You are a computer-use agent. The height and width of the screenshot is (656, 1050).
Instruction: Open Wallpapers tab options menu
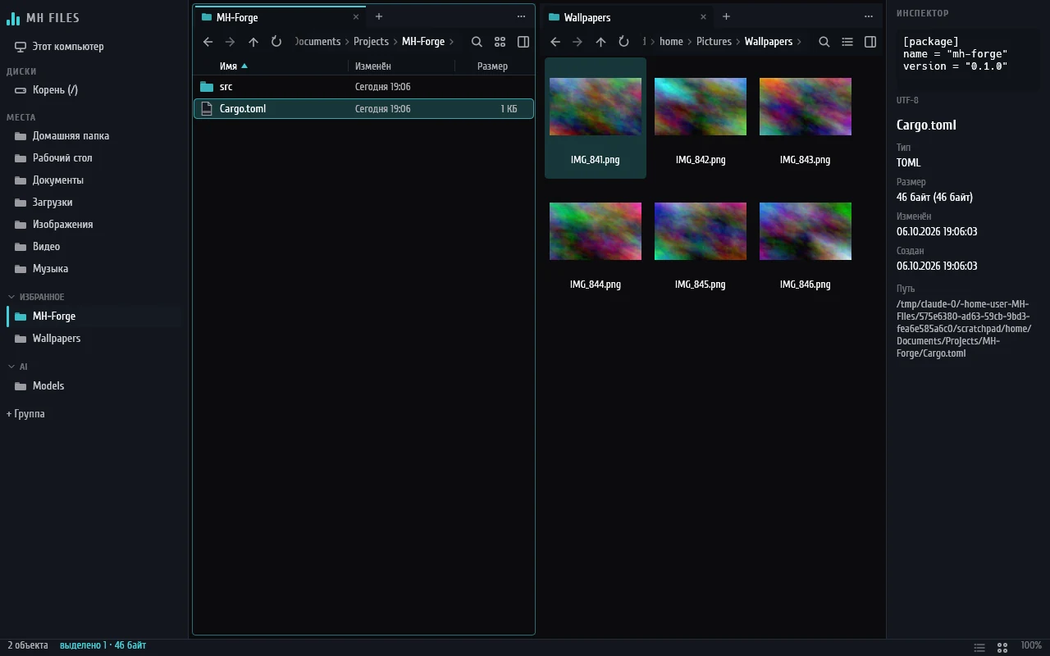(x=869, y=16)
